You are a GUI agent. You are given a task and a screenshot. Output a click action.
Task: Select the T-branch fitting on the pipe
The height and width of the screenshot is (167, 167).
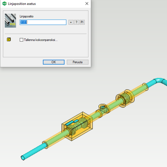pos(102,108)
